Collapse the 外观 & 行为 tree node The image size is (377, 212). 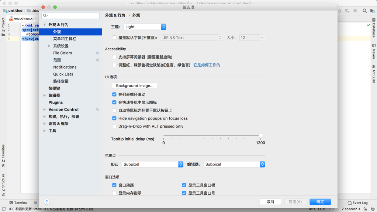(x=45, y=25)
